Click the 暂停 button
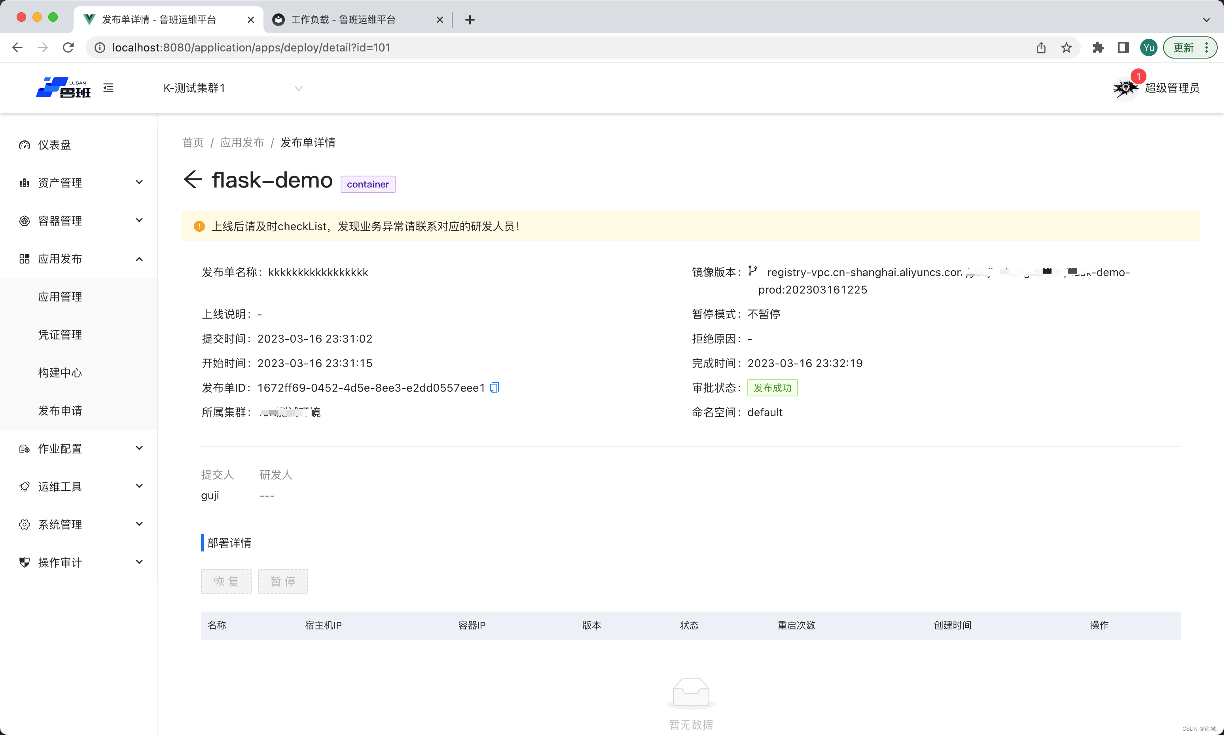Screen dimensions: 1224x735 click(283, 581)
